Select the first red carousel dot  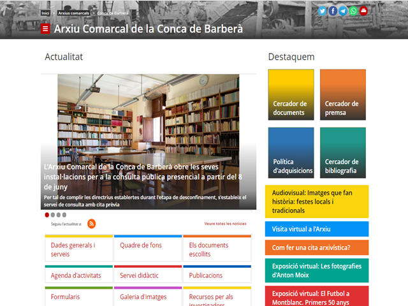point(47,215)
